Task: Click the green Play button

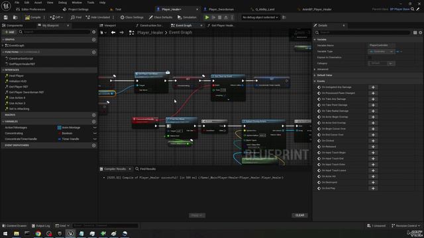Action: tap(207, 17)
